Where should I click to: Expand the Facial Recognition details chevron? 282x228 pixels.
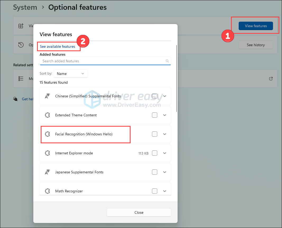(x=165, y=134)
